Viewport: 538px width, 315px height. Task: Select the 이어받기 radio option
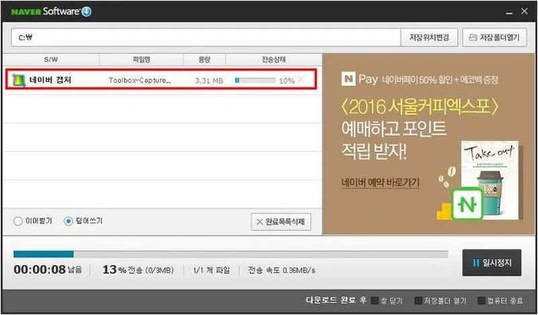[x=18, y=221]
